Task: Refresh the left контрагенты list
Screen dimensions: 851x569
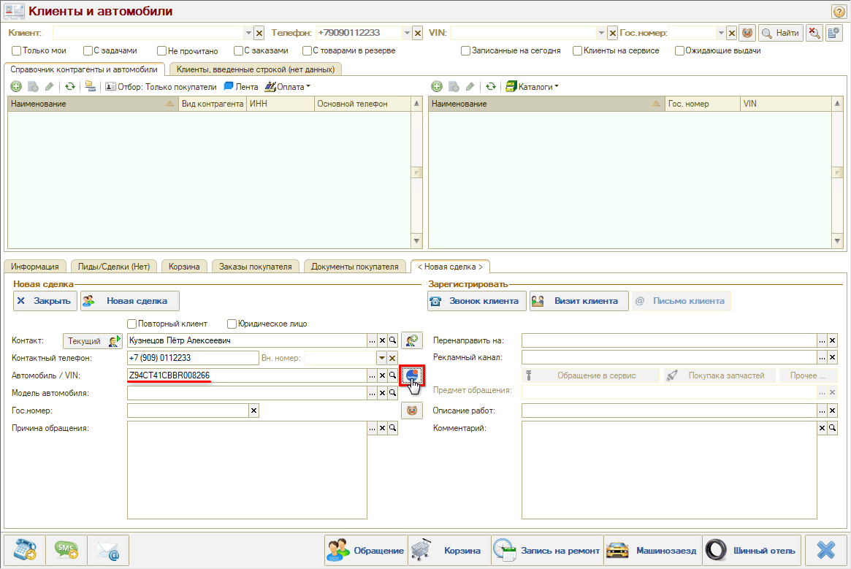Action: [70, 86]
